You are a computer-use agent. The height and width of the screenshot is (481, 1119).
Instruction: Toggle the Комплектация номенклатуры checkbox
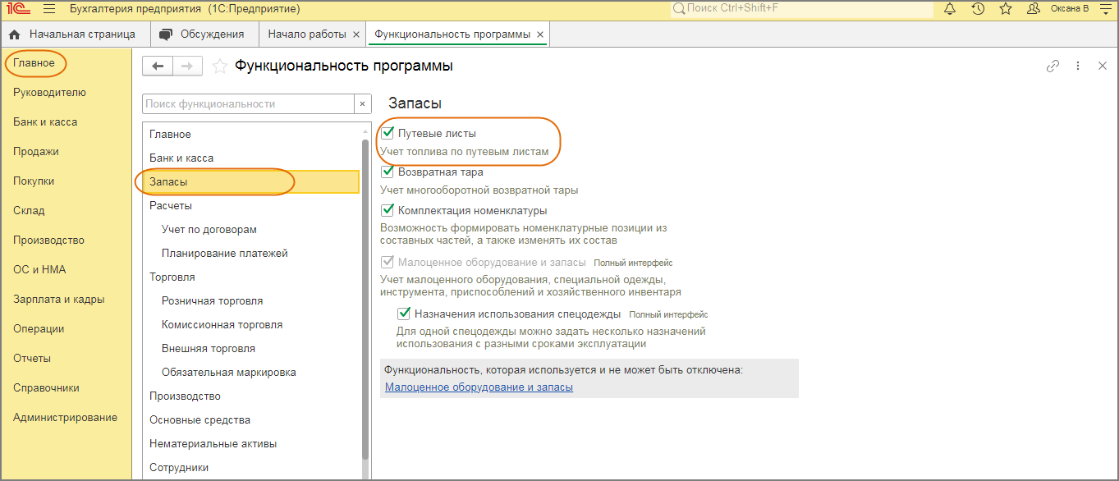pyautogui.click(x=388, y=210)
